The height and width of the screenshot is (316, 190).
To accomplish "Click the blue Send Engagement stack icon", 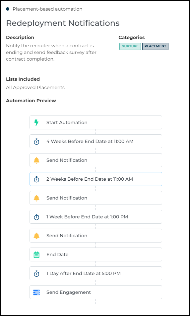I will (36, 292).
